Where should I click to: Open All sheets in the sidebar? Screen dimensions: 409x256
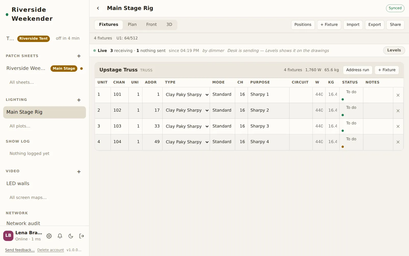tap(22, 82)
